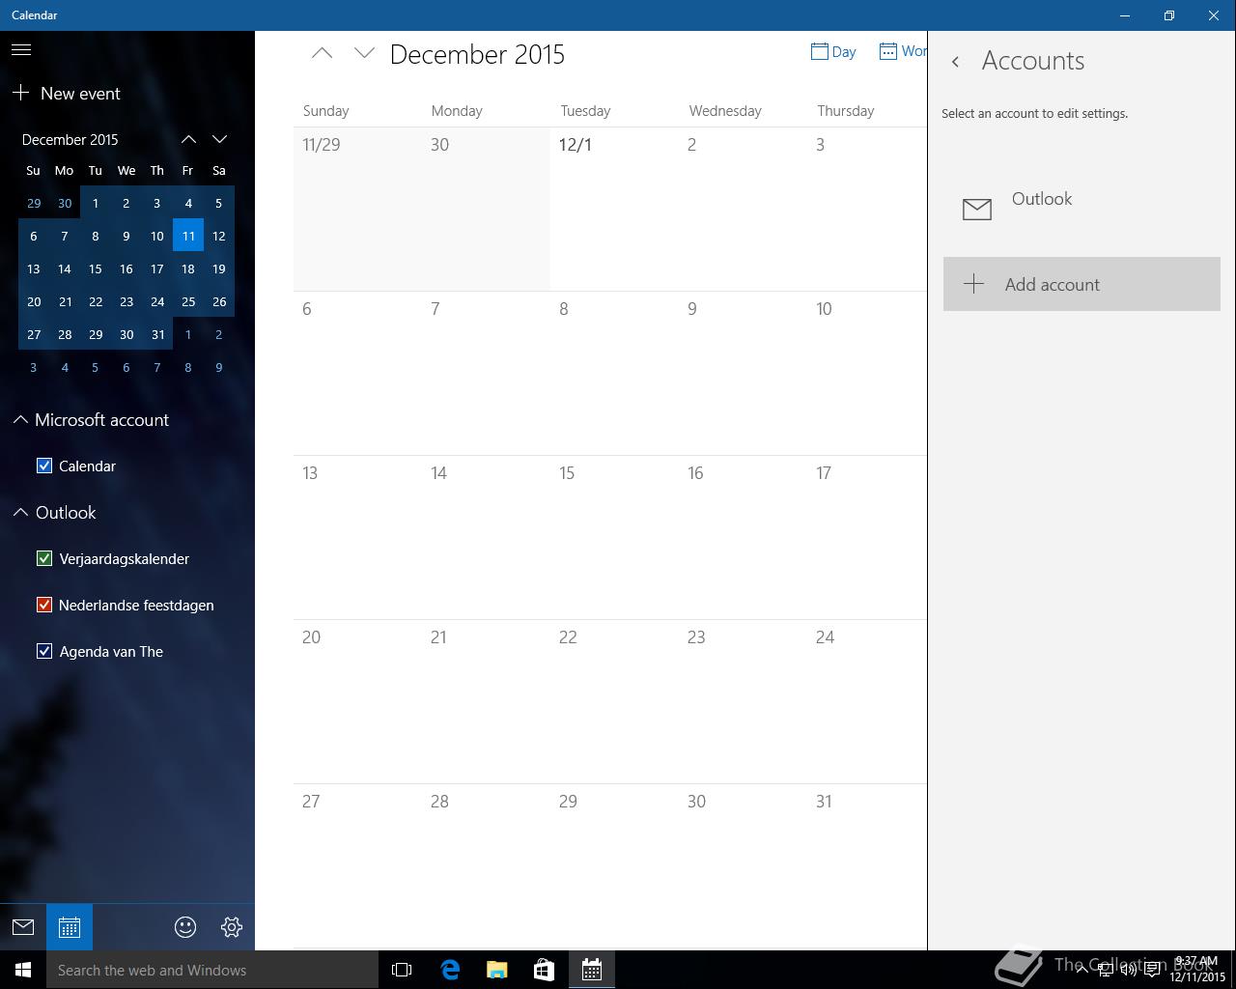Open Windows Store from taskbar
1236x989 pixels.
click(x=544, y=970)
